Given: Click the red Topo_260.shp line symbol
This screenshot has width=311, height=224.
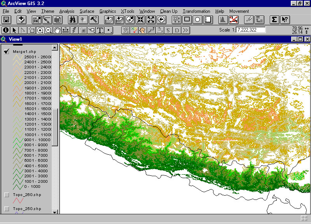Looking at the screenshot, I should 18,201.
